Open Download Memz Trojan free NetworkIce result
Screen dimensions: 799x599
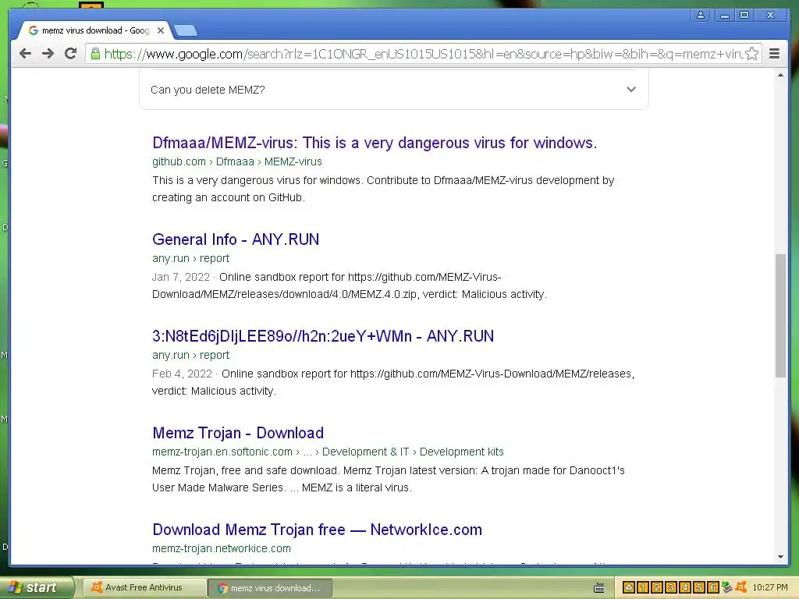click(x=317, y=530)
